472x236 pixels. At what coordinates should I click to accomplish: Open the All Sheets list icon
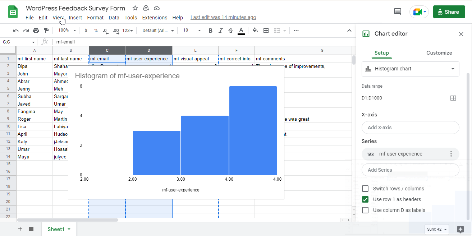[x=31, y=229]
